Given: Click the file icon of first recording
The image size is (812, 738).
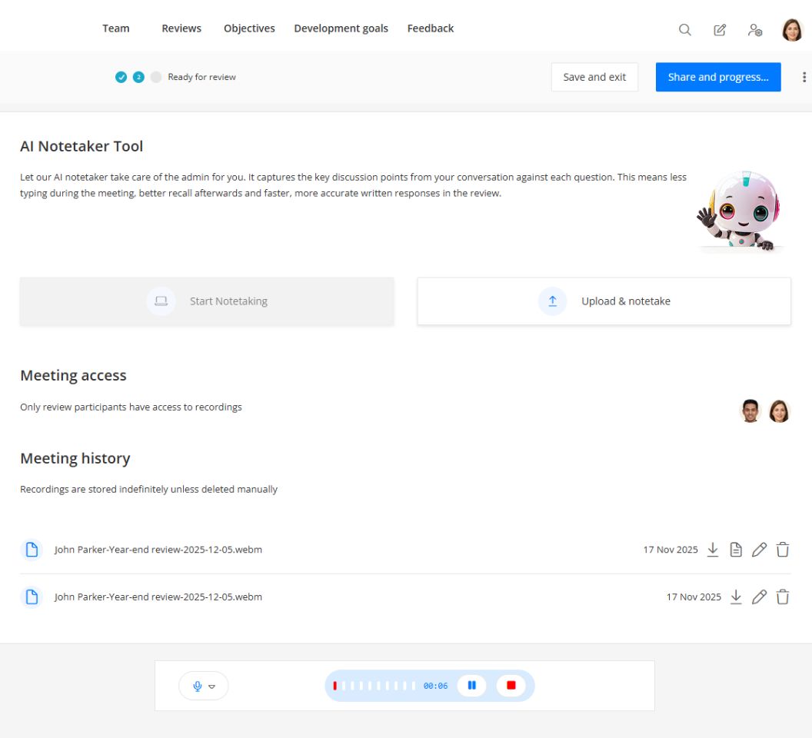Looking at the screenshot, I should click(32, 550).
